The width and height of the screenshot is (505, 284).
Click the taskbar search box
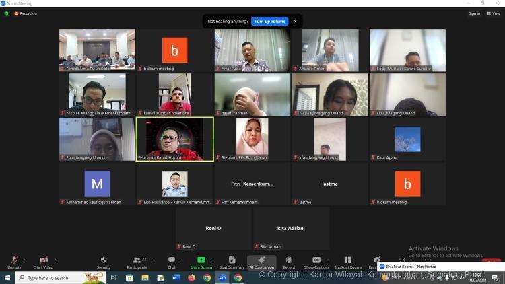tap(61, 277)
